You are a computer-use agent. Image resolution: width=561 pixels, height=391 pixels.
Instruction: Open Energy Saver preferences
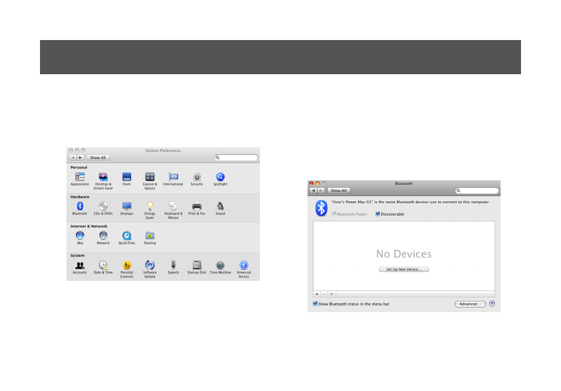pos(149,210)
